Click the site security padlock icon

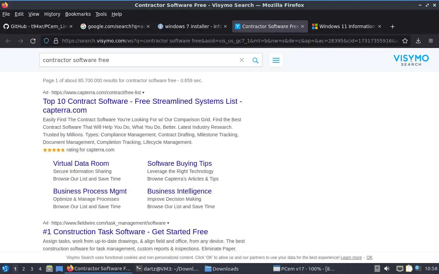click(56, 41)
